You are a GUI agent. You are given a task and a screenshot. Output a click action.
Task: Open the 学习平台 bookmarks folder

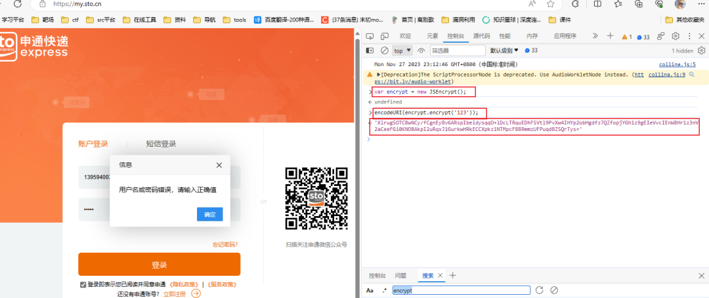tap(12, 20)
